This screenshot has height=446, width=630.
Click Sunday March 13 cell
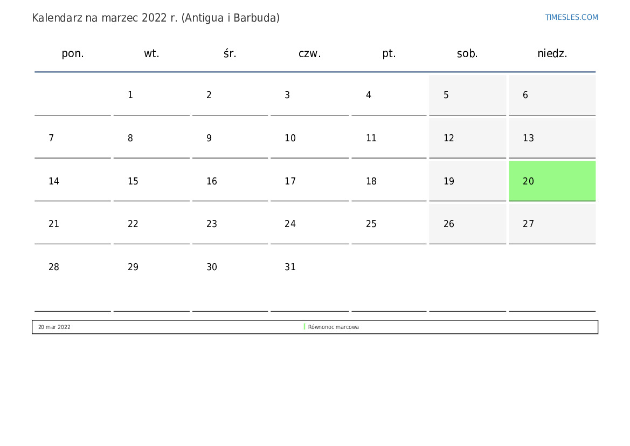point(552,138)
